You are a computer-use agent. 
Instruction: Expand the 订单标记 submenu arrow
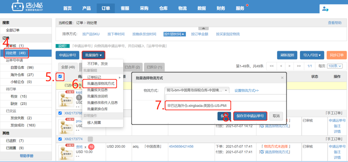pyautogui.click(x=120, y=77)
